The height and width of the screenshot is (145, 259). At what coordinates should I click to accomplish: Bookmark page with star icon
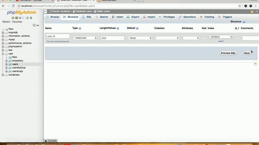(x=240, y=6)
